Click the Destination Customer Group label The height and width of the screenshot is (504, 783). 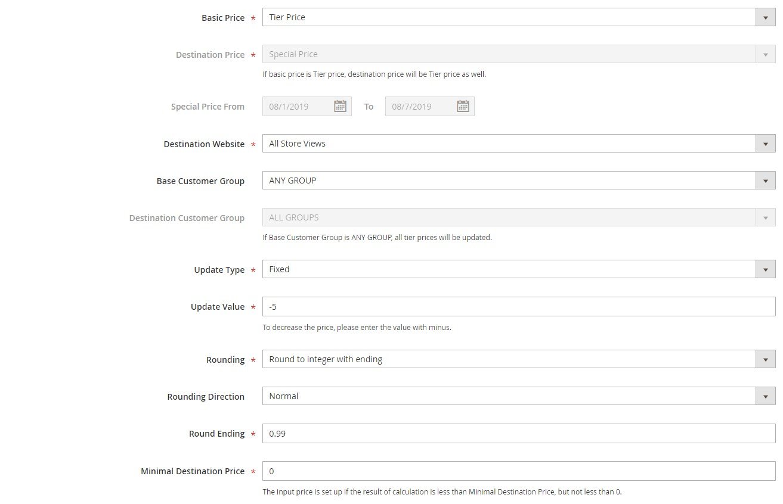(187, 218)
